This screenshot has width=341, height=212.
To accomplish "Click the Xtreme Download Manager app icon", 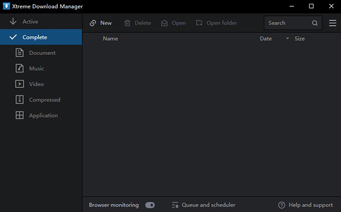I will tap(6, 6).
